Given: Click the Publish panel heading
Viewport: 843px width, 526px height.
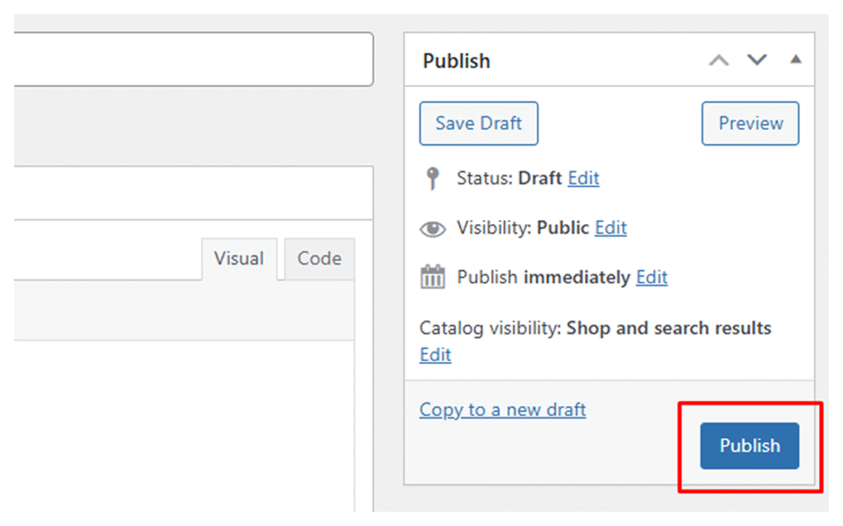Looking at the screenshot, I should (x=456, y=61).
